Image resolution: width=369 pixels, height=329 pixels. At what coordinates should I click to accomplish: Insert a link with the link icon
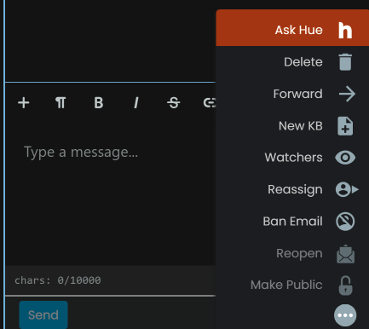click(210, 102)
